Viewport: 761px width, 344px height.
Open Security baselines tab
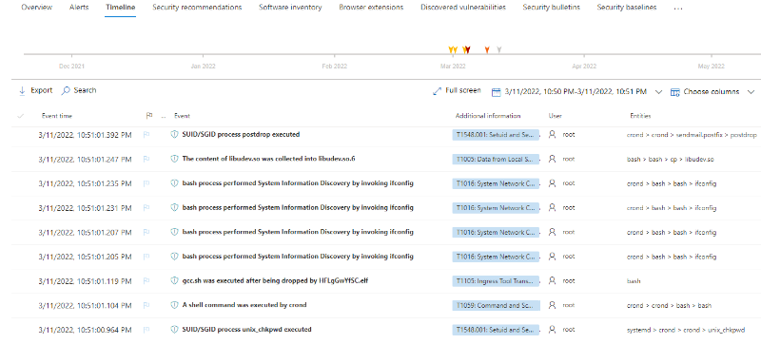click(627, 8)
